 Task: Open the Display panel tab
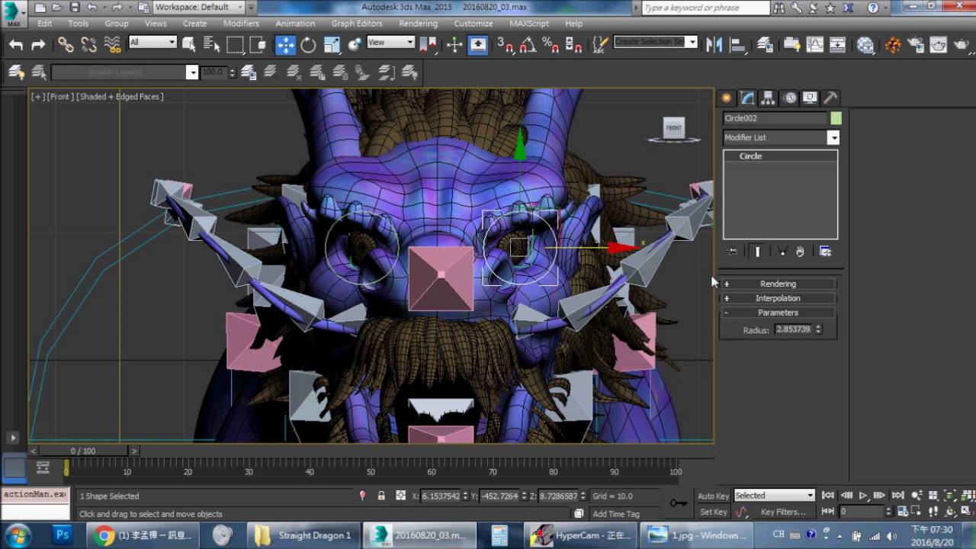pos(810,98)
